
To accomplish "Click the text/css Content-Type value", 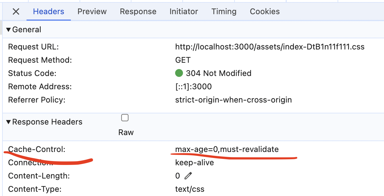I will click(x=190, y=189).
